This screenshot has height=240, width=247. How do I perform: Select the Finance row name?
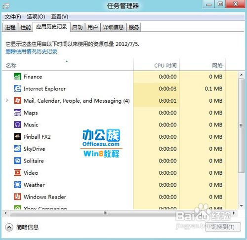(x=33, y=77)
